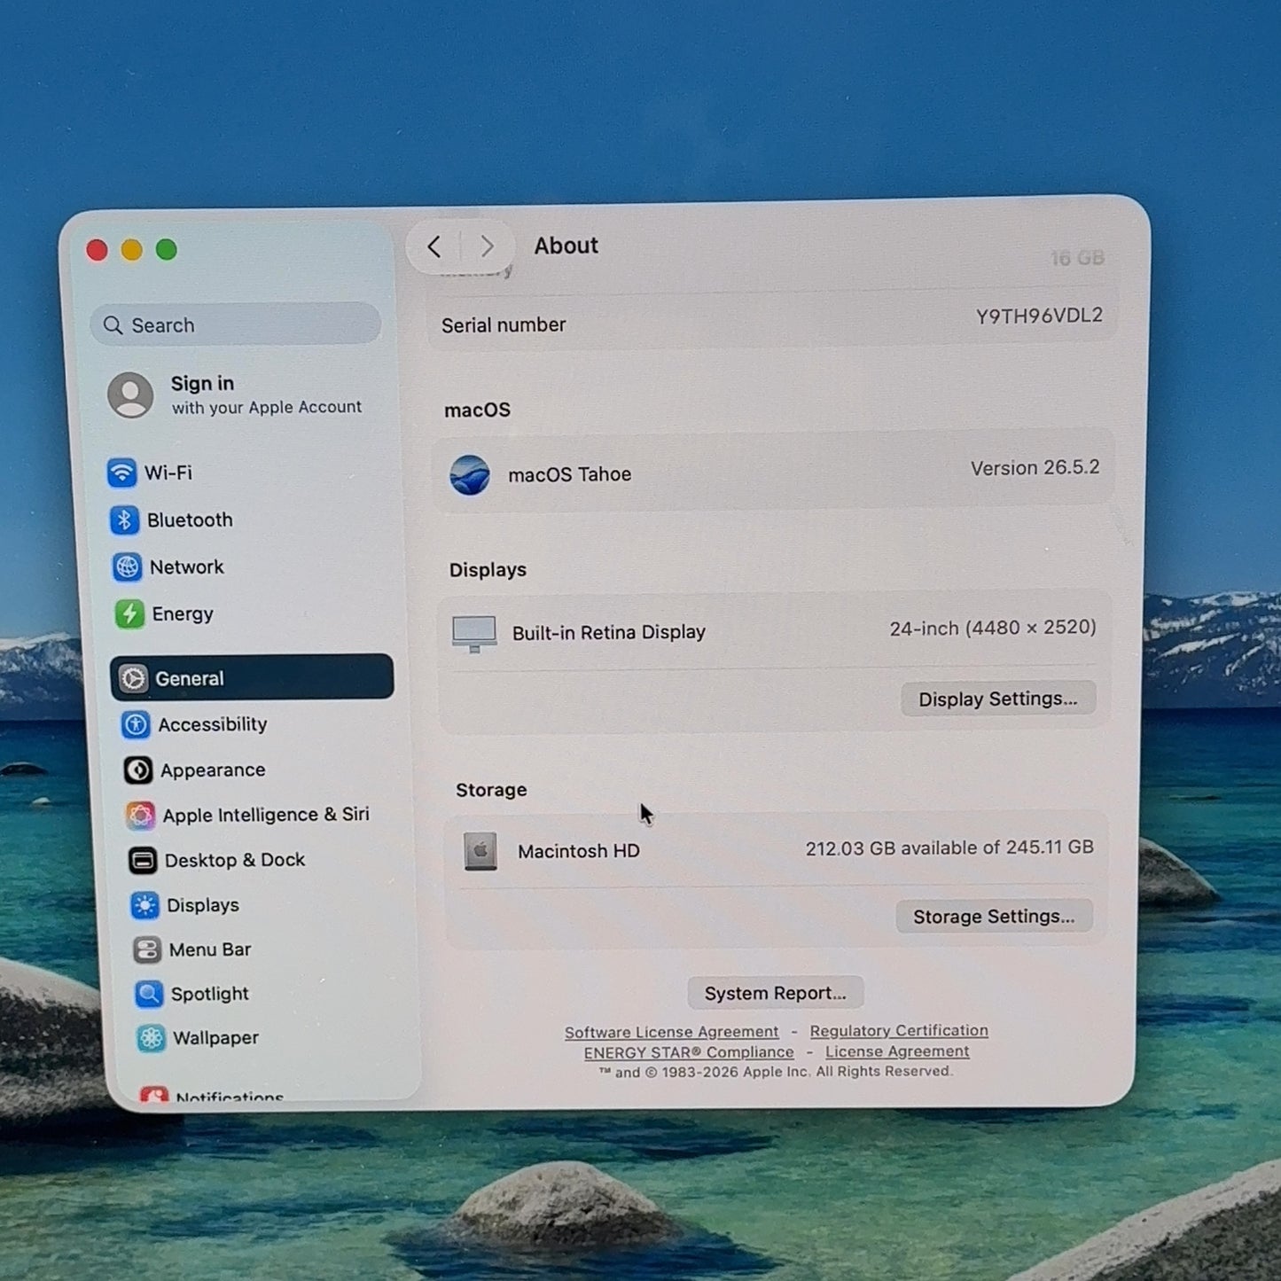Select Sign in with your Apple Account
The image size is (1281, 1281).
point(236,394)
